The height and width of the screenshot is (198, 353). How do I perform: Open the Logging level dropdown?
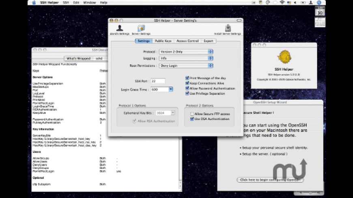(186, 58)
